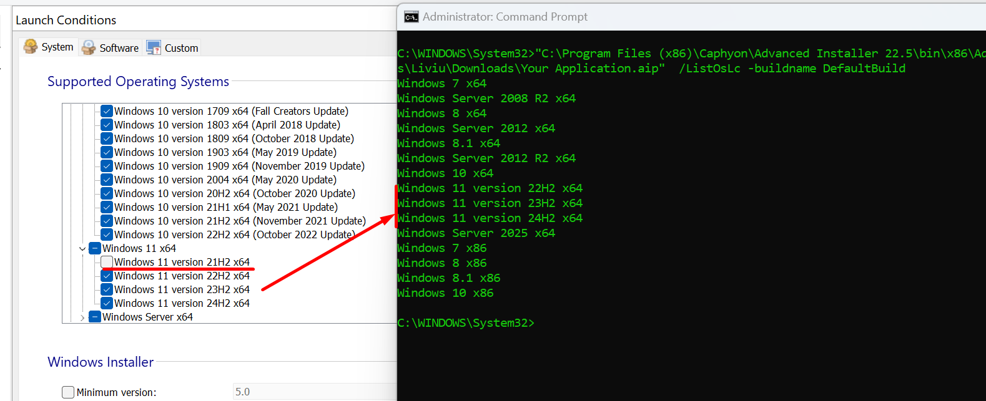Click the Software tab icon

[89, 47]
